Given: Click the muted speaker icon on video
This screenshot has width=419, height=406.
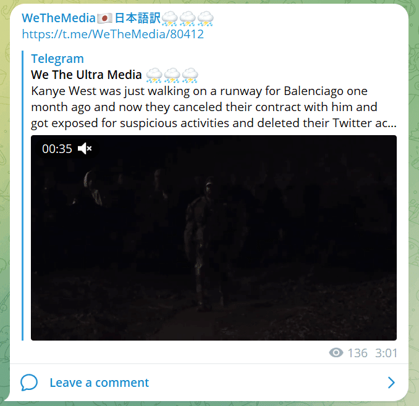Looking at the screenshot, I should (85, 149).
